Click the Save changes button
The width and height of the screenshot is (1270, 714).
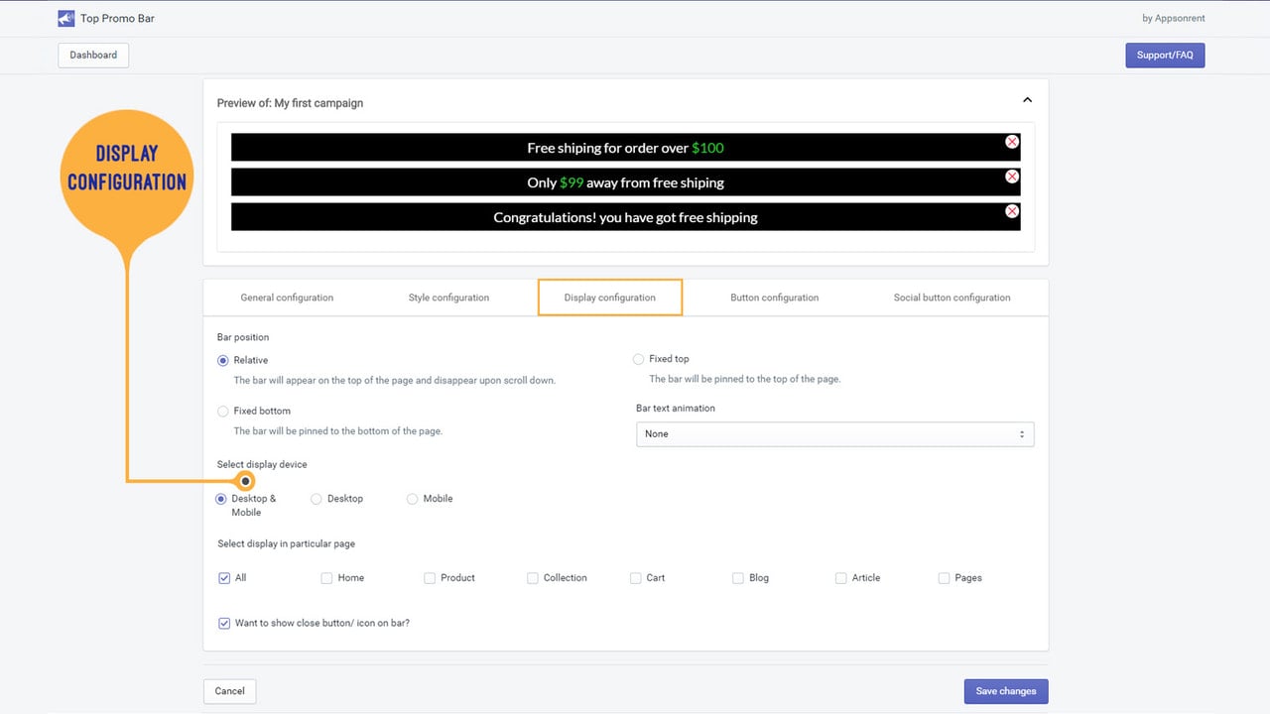pyautogui.click(x=1005, y=691)
